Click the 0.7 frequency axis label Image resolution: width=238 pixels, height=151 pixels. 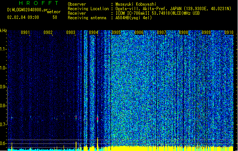point(3,125)
